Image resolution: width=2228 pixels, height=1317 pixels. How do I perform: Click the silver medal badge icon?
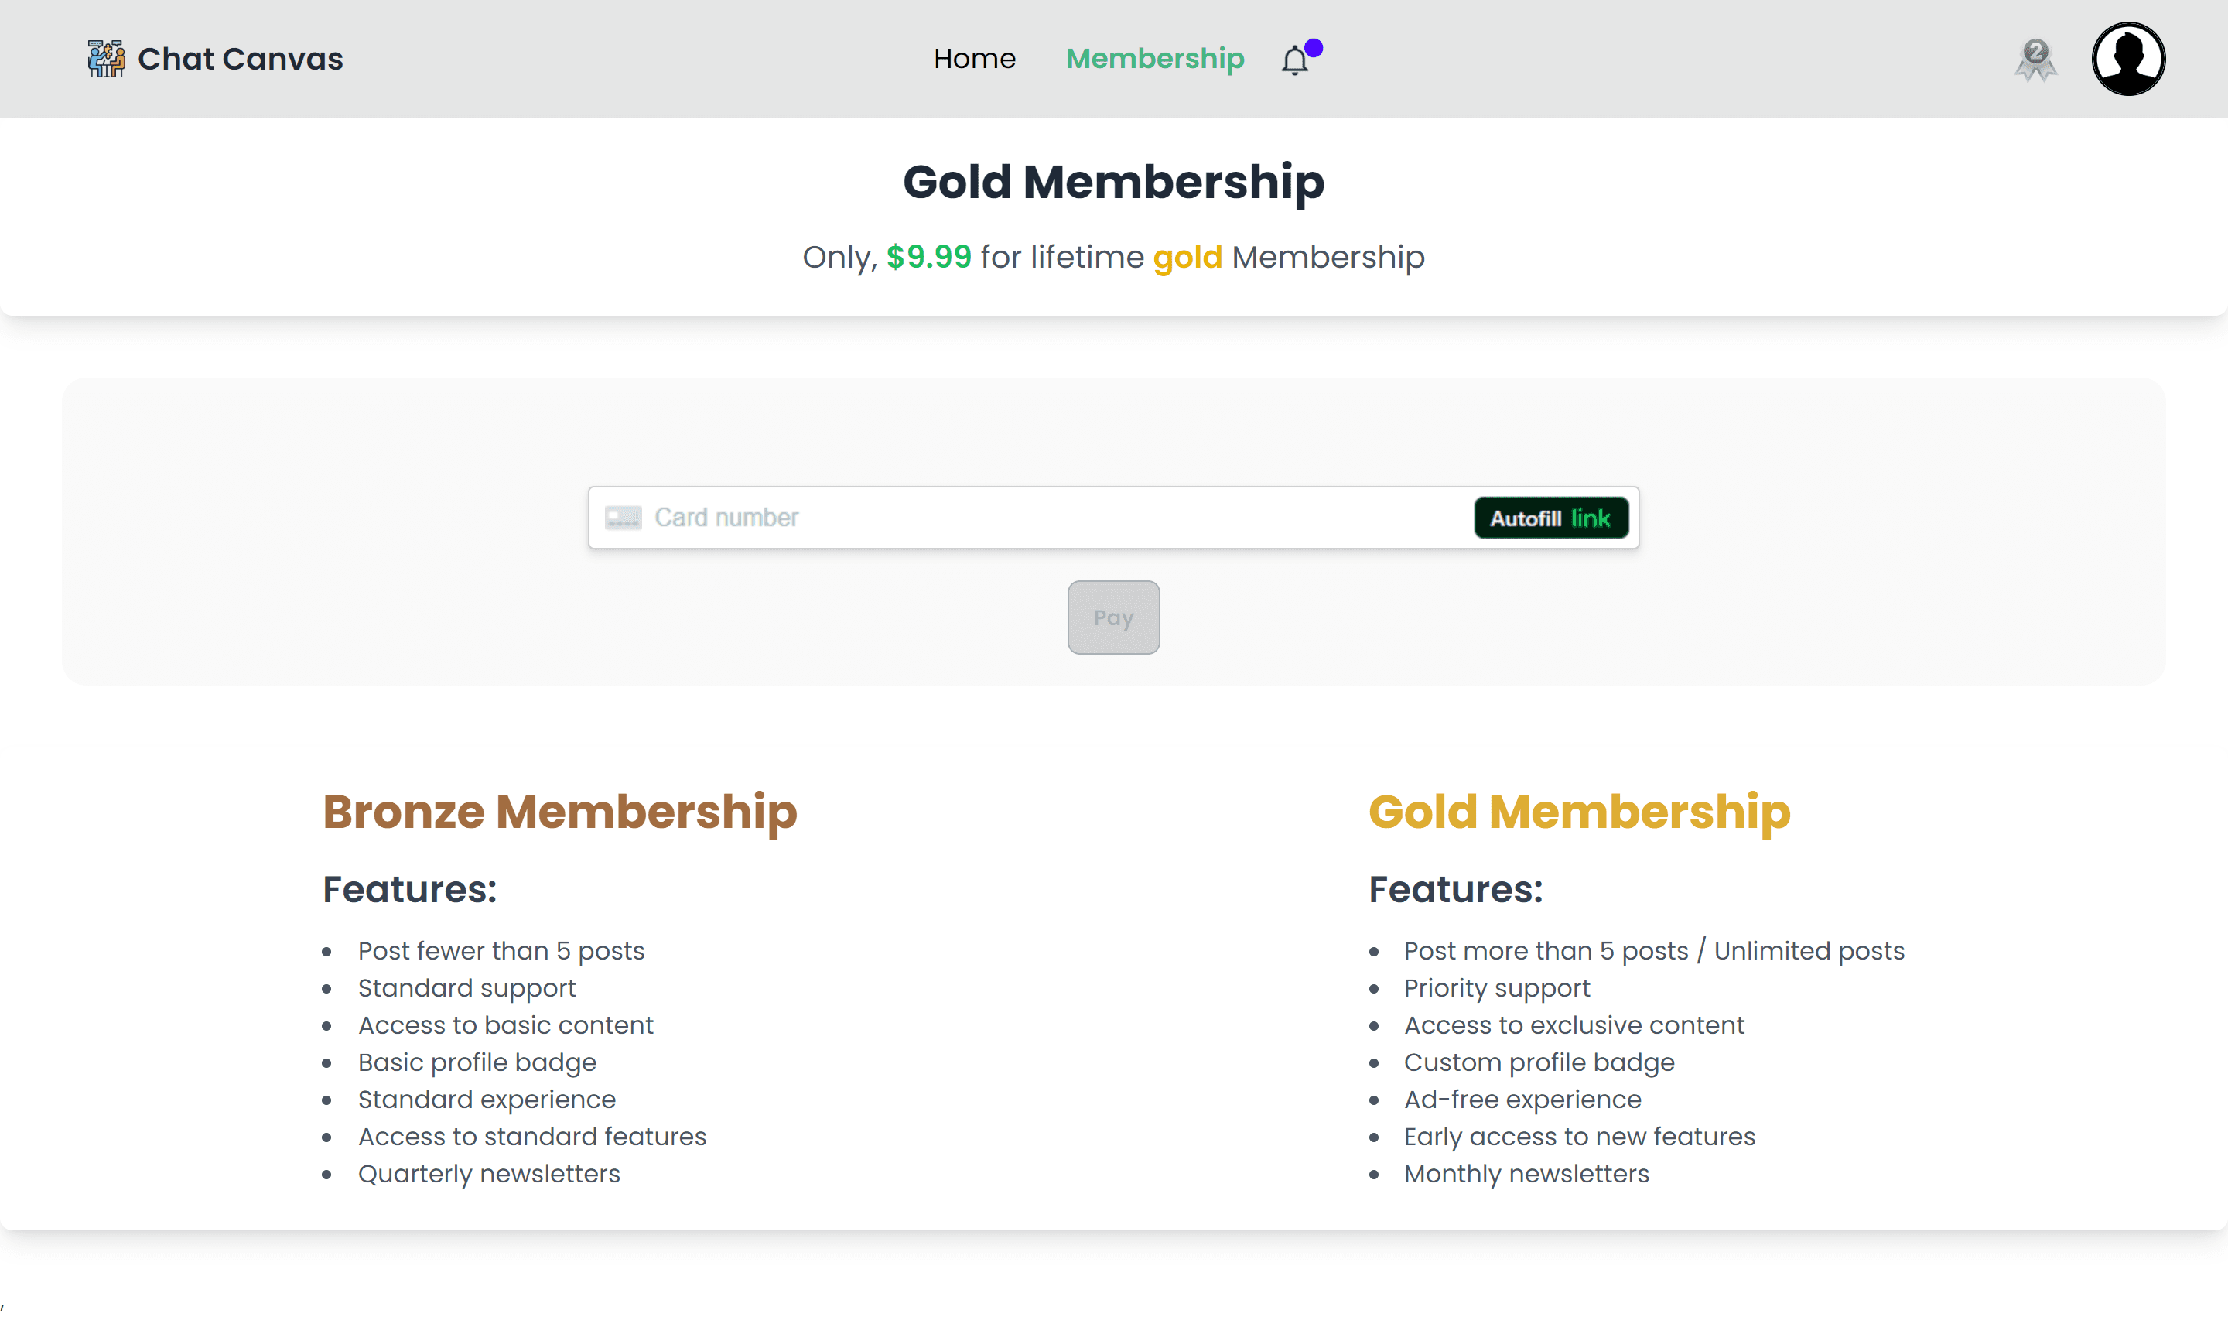[x=2035, y=60]
